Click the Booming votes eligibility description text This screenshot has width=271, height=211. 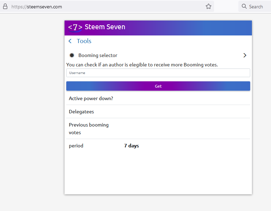142,65
